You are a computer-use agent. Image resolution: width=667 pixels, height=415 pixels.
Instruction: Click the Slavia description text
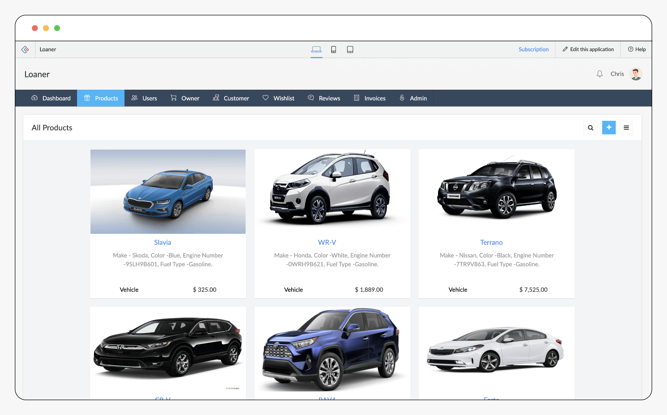[x=168, y=260]
